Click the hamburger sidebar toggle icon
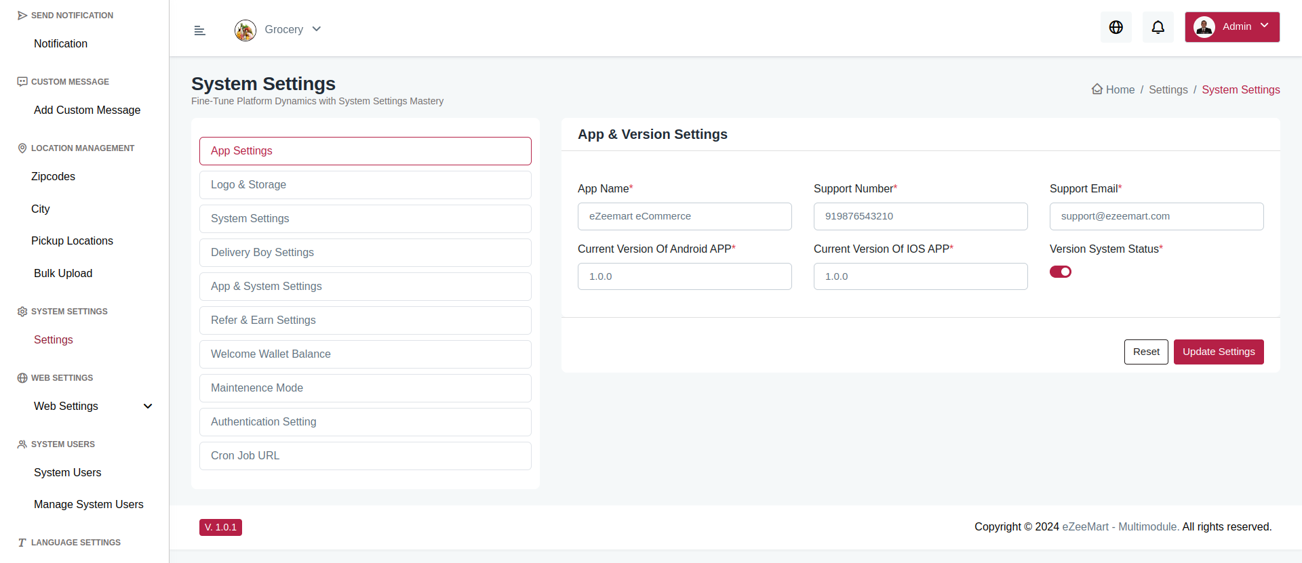The width and height of the screenshot is (1302, 563). point(199,30)
